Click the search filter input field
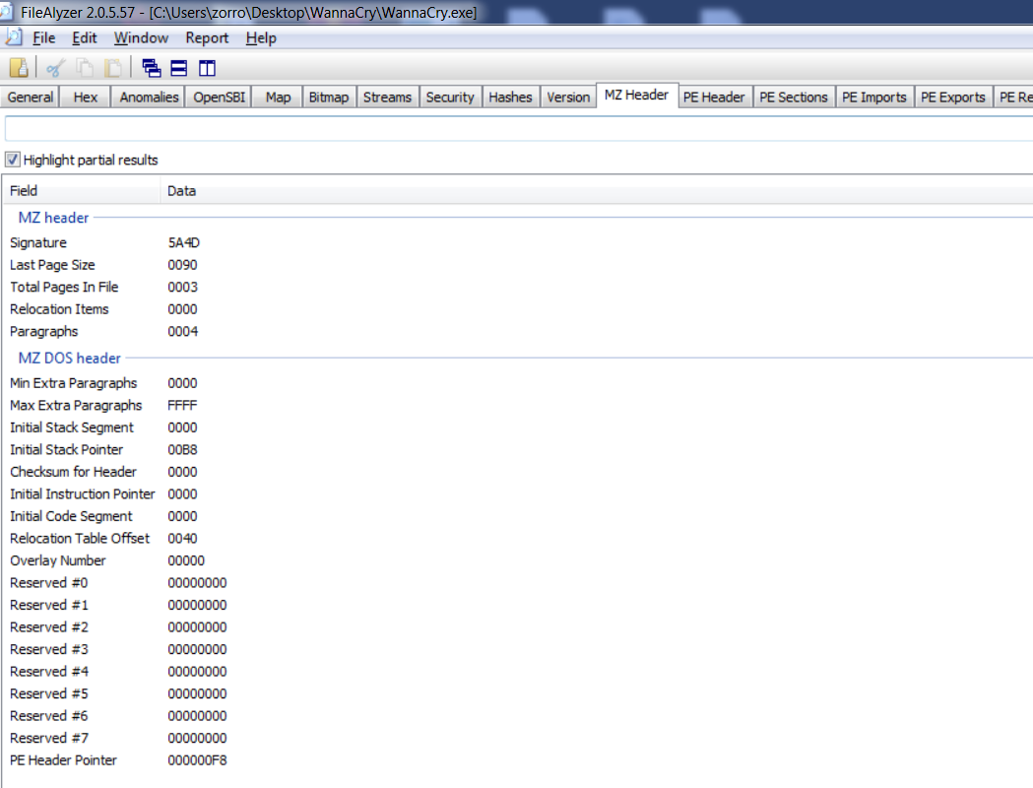1033x788 pixels. [519, 128]
